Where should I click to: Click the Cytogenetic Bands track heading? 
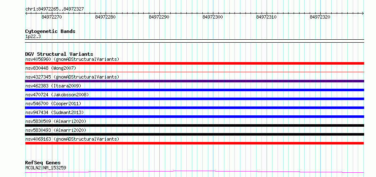50,31
